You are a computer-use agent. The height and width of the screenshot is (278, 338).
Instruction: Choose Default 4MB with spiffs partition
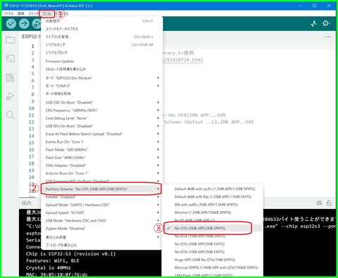213,189
